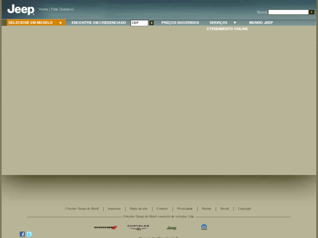Open the Facebook icon link

coord(22,234)
